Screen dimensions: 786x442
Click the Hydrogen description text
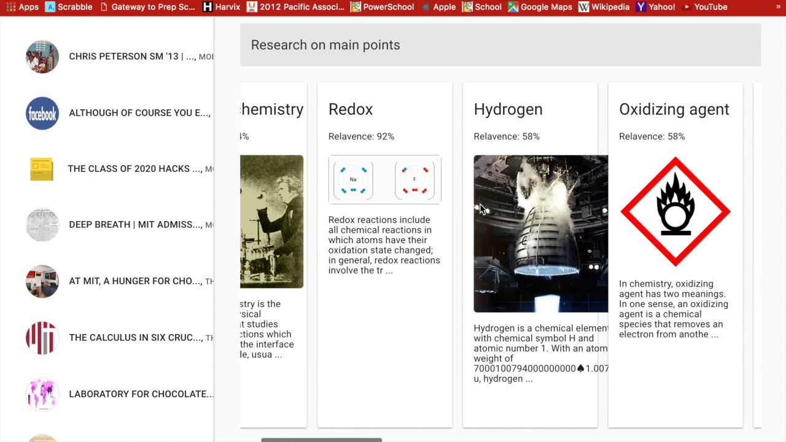[x=541, y=354]
